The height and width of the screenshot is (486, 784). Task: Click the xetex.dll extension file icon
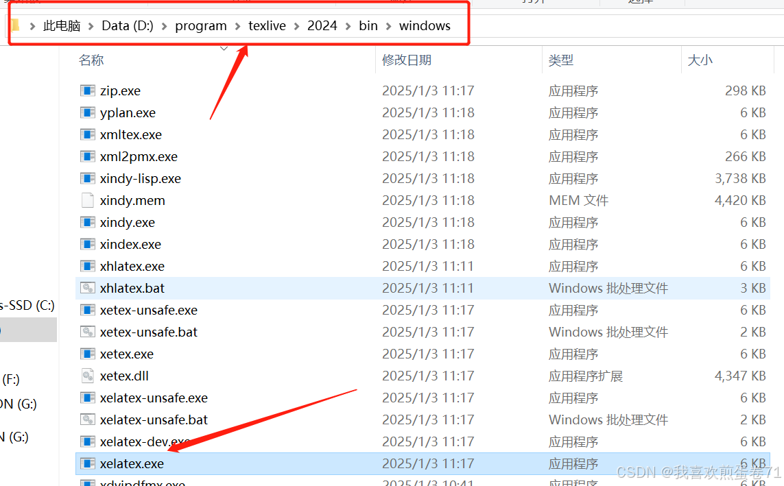coord(88,376)
